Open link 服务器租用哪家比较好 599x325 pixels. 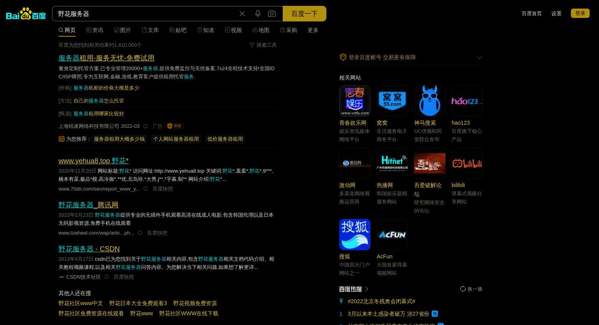tap(99, 113)
